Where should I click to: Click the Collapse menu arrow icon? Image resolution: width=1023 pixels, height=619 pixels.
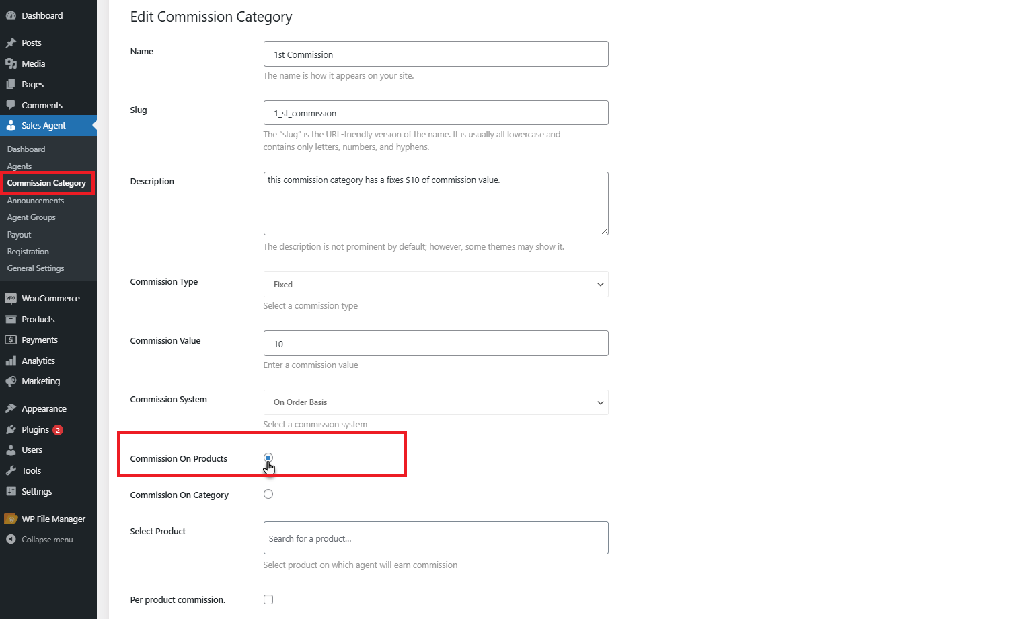[11, 539]
